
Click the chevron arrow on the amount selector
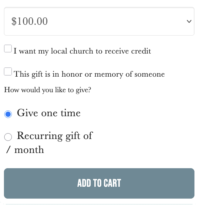click(189, 21)
